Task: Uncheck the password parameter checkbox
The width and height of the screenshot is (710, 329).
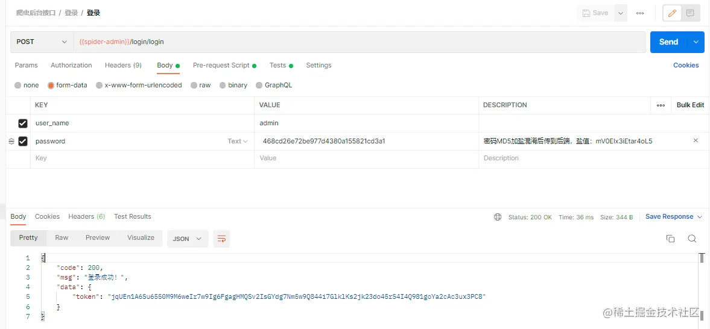Action: [x=23, y=141]
